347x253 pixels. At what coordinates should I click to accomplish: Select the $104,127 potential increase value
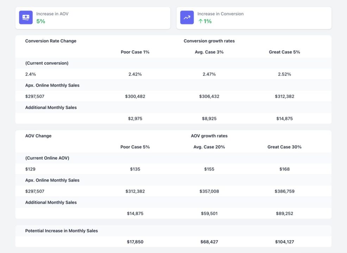point(284,242)
